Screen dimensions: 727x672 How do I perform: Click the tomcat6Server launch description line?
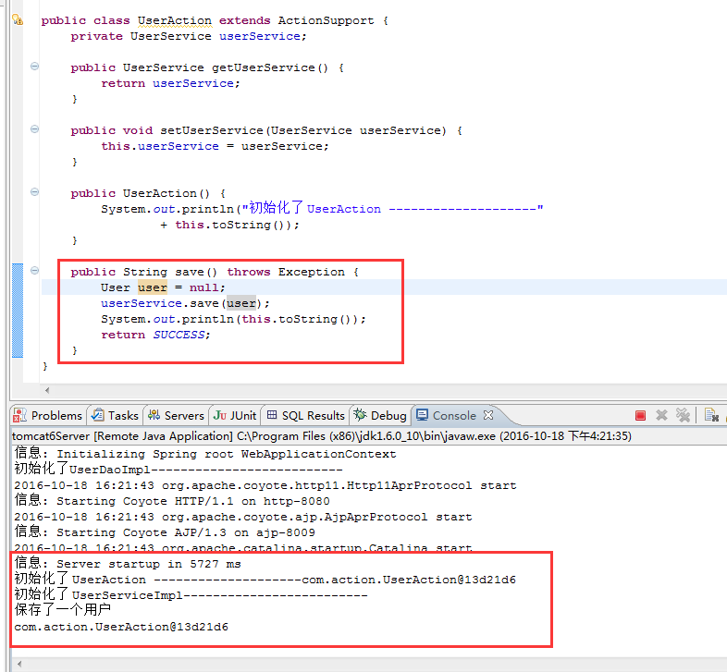click(322, 436)
